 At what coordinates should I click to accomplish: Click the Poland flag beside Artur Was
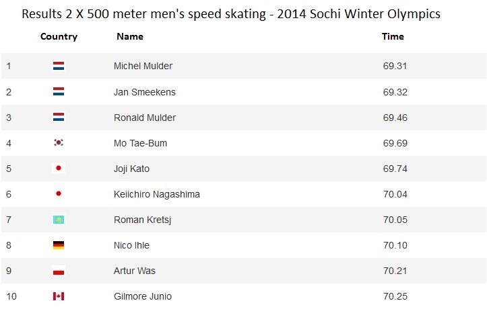(x=59, y=271)
